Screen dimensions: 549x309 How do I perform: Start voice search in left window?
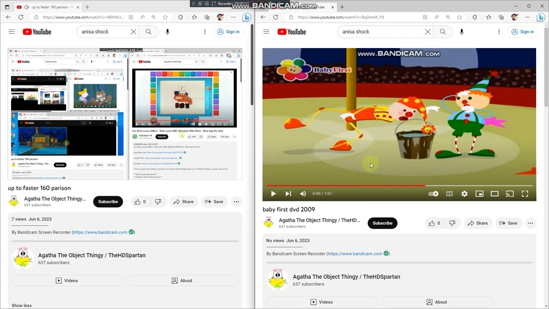tap(167, 32)
